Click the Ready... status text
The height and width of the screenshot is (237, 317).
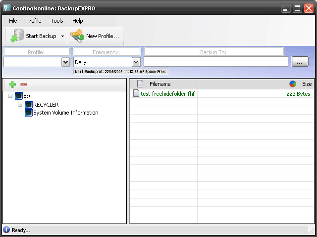(21, 230)
